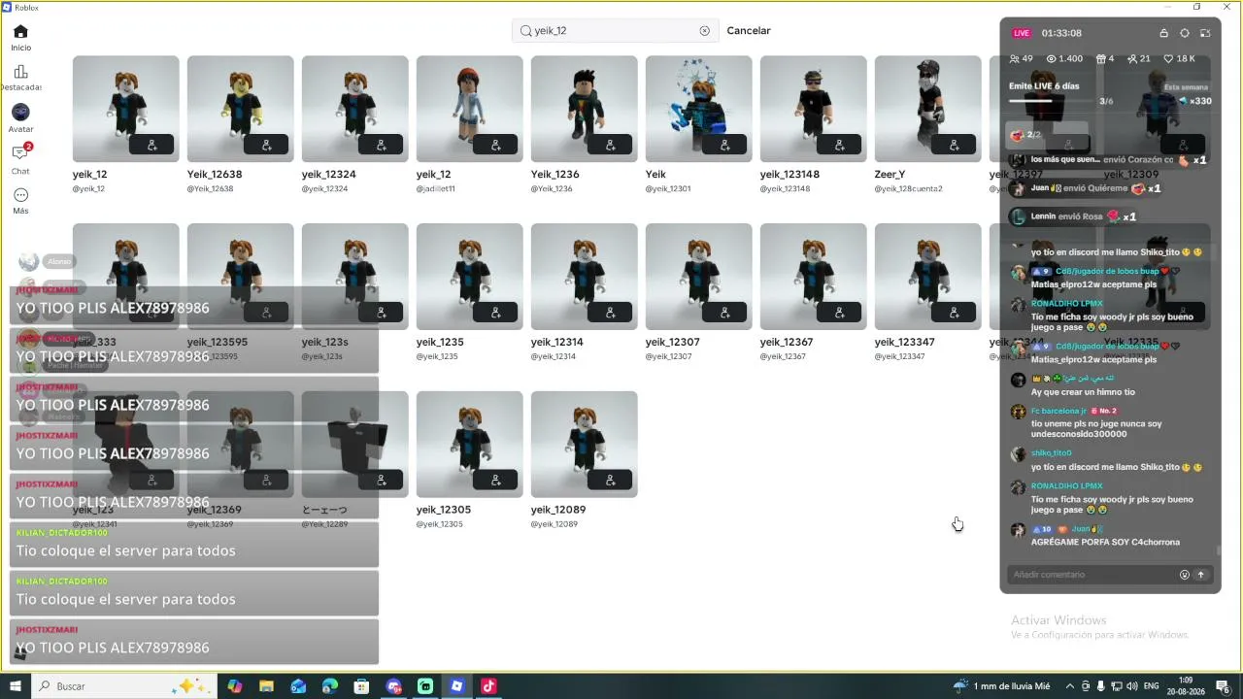1243x699 pixels.
Task: Open the yeik_12324 profile name
Action: click(328, 175)
